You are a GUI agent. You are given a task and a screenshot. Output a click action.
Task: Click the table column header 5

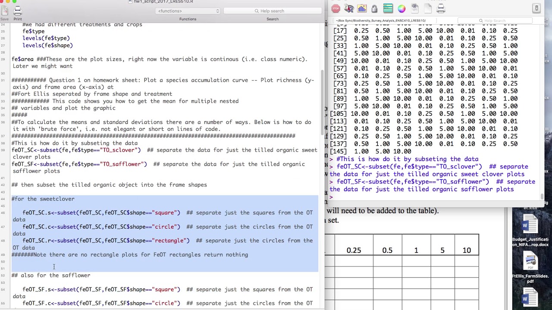pos(442,250)
